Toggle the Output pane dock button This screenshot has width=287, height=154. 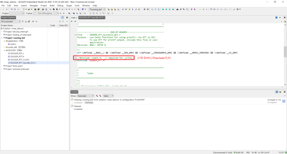[277, 92]
